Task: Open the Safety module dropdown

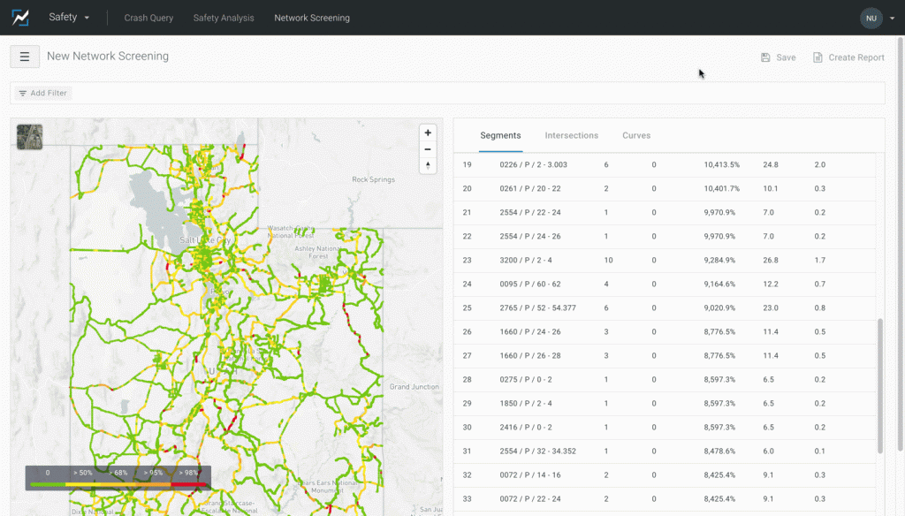Action: 69,18
